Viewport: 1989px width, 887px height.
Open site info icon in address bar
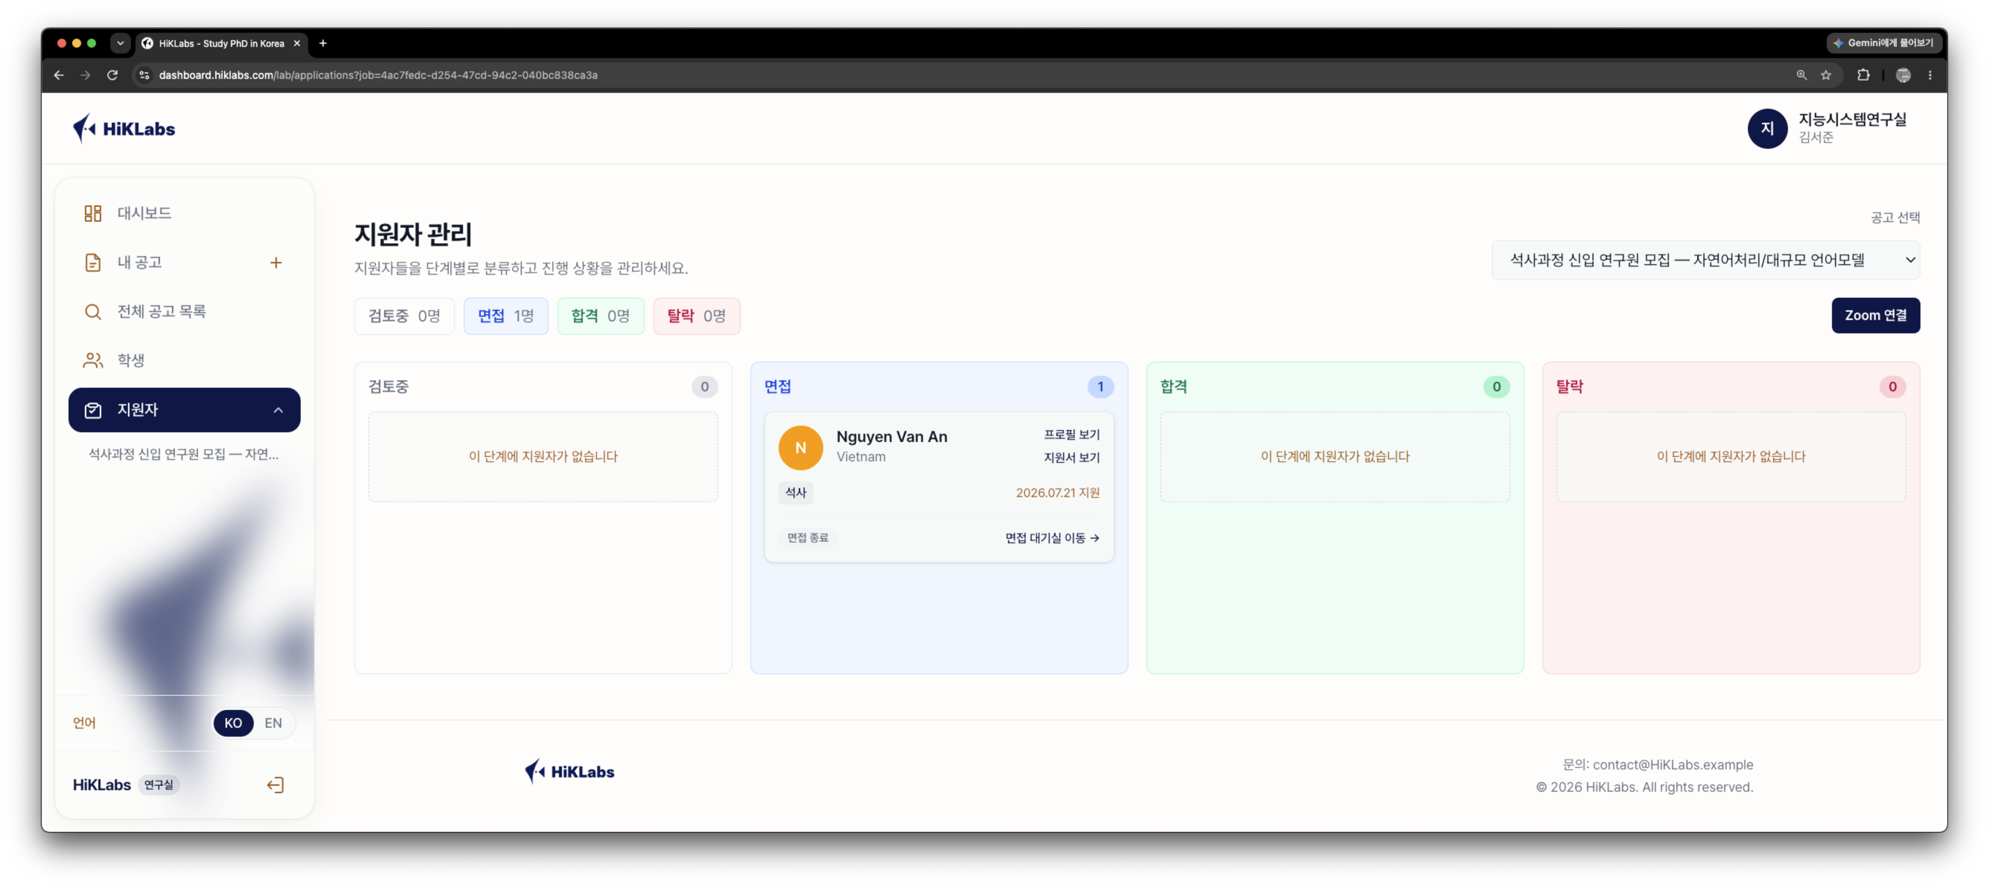coord(144,75)
